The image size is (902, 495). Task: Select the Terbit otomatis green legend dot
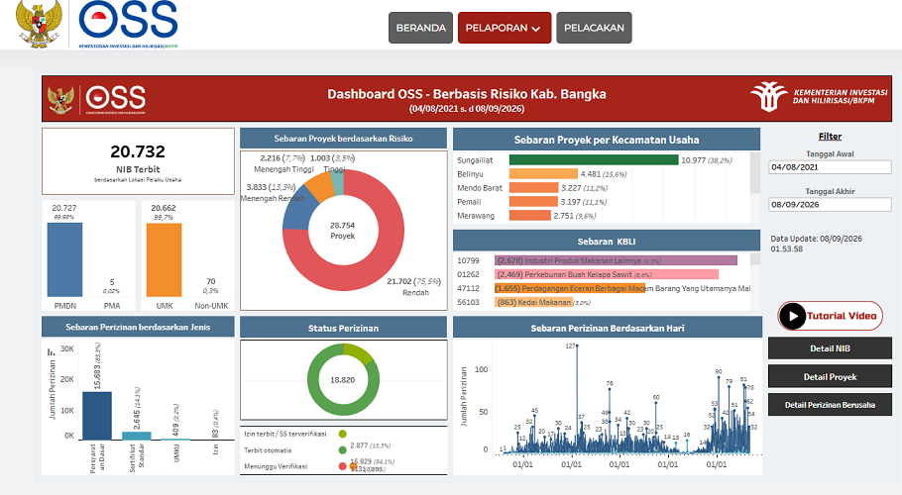click(x=343, y=450)
